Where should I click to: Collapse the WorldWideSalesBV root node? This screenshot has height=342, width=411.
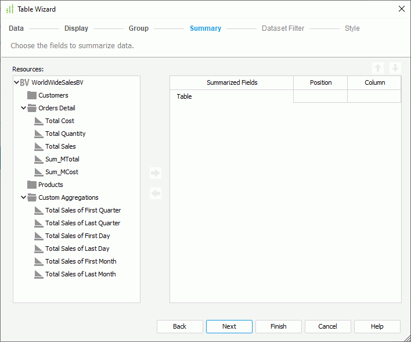click(16, 82)
